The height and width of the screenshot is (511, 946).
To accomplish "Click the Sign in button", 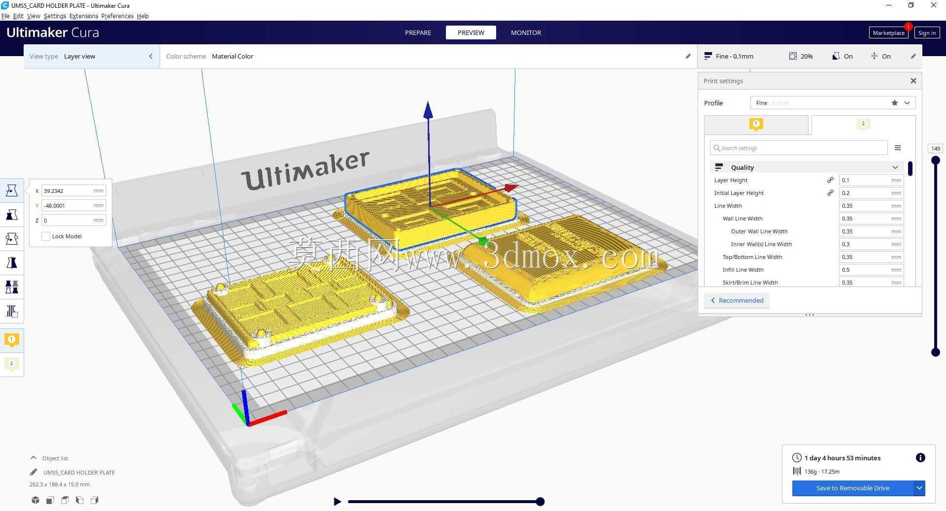I will click(927, 33).
